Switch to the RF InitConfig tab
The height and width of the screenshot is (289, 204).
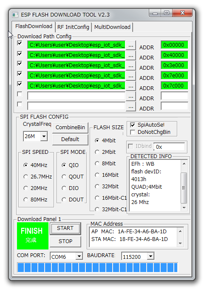[x=73, y=27]
